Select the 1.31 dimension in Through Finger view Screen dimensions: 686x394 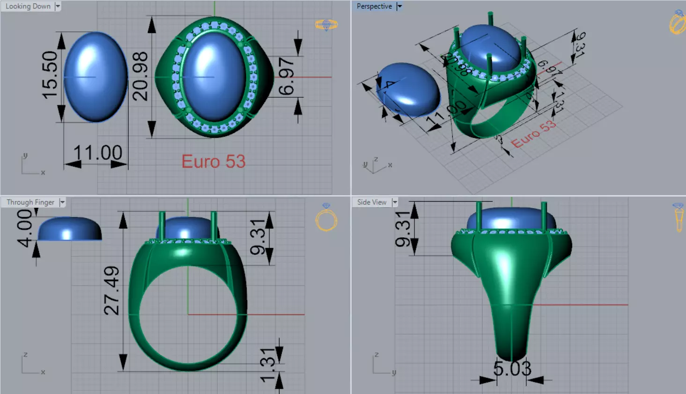(268, 365)
